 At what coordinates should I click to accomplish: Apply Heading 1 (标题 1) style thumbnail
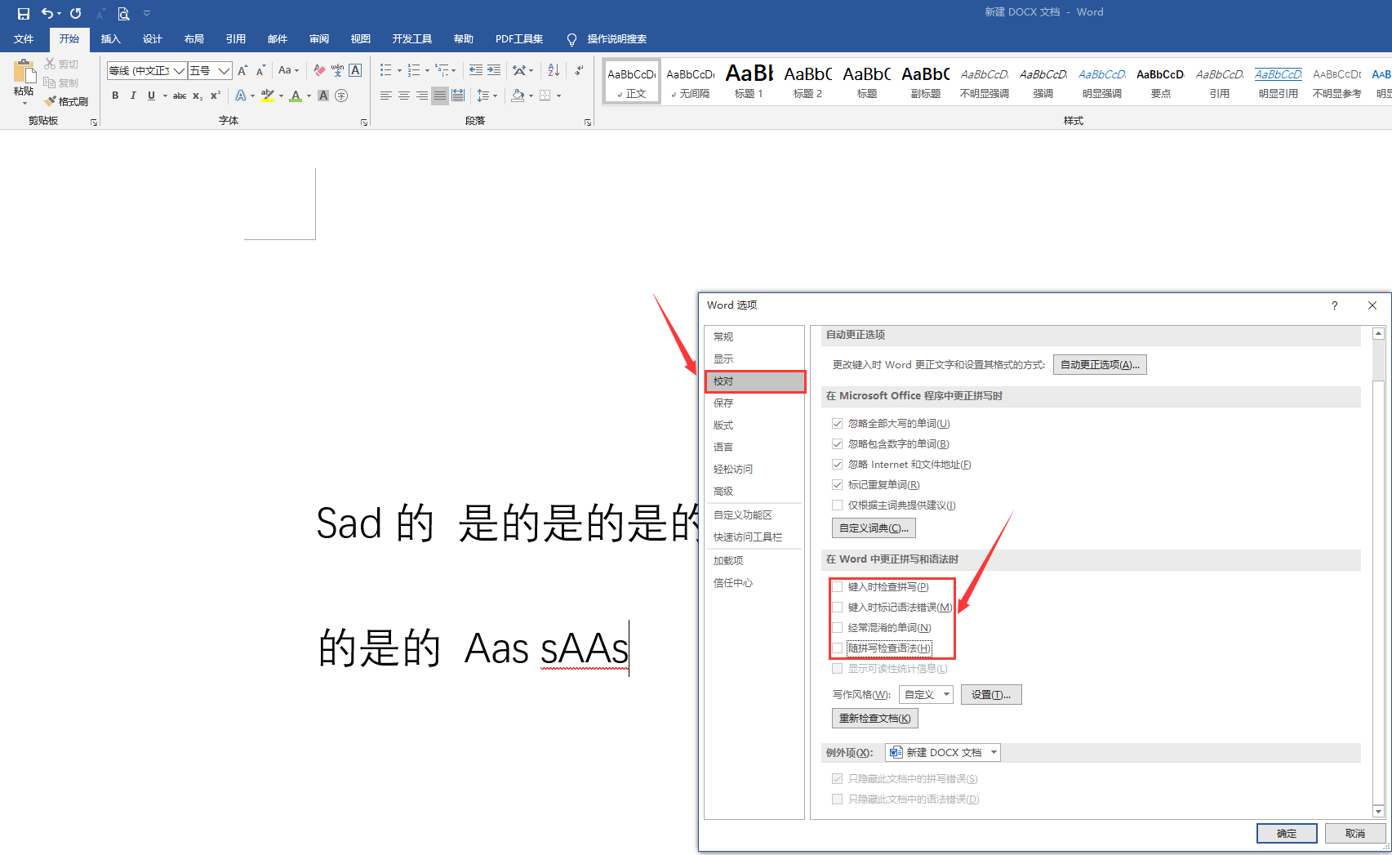(749, 82)
